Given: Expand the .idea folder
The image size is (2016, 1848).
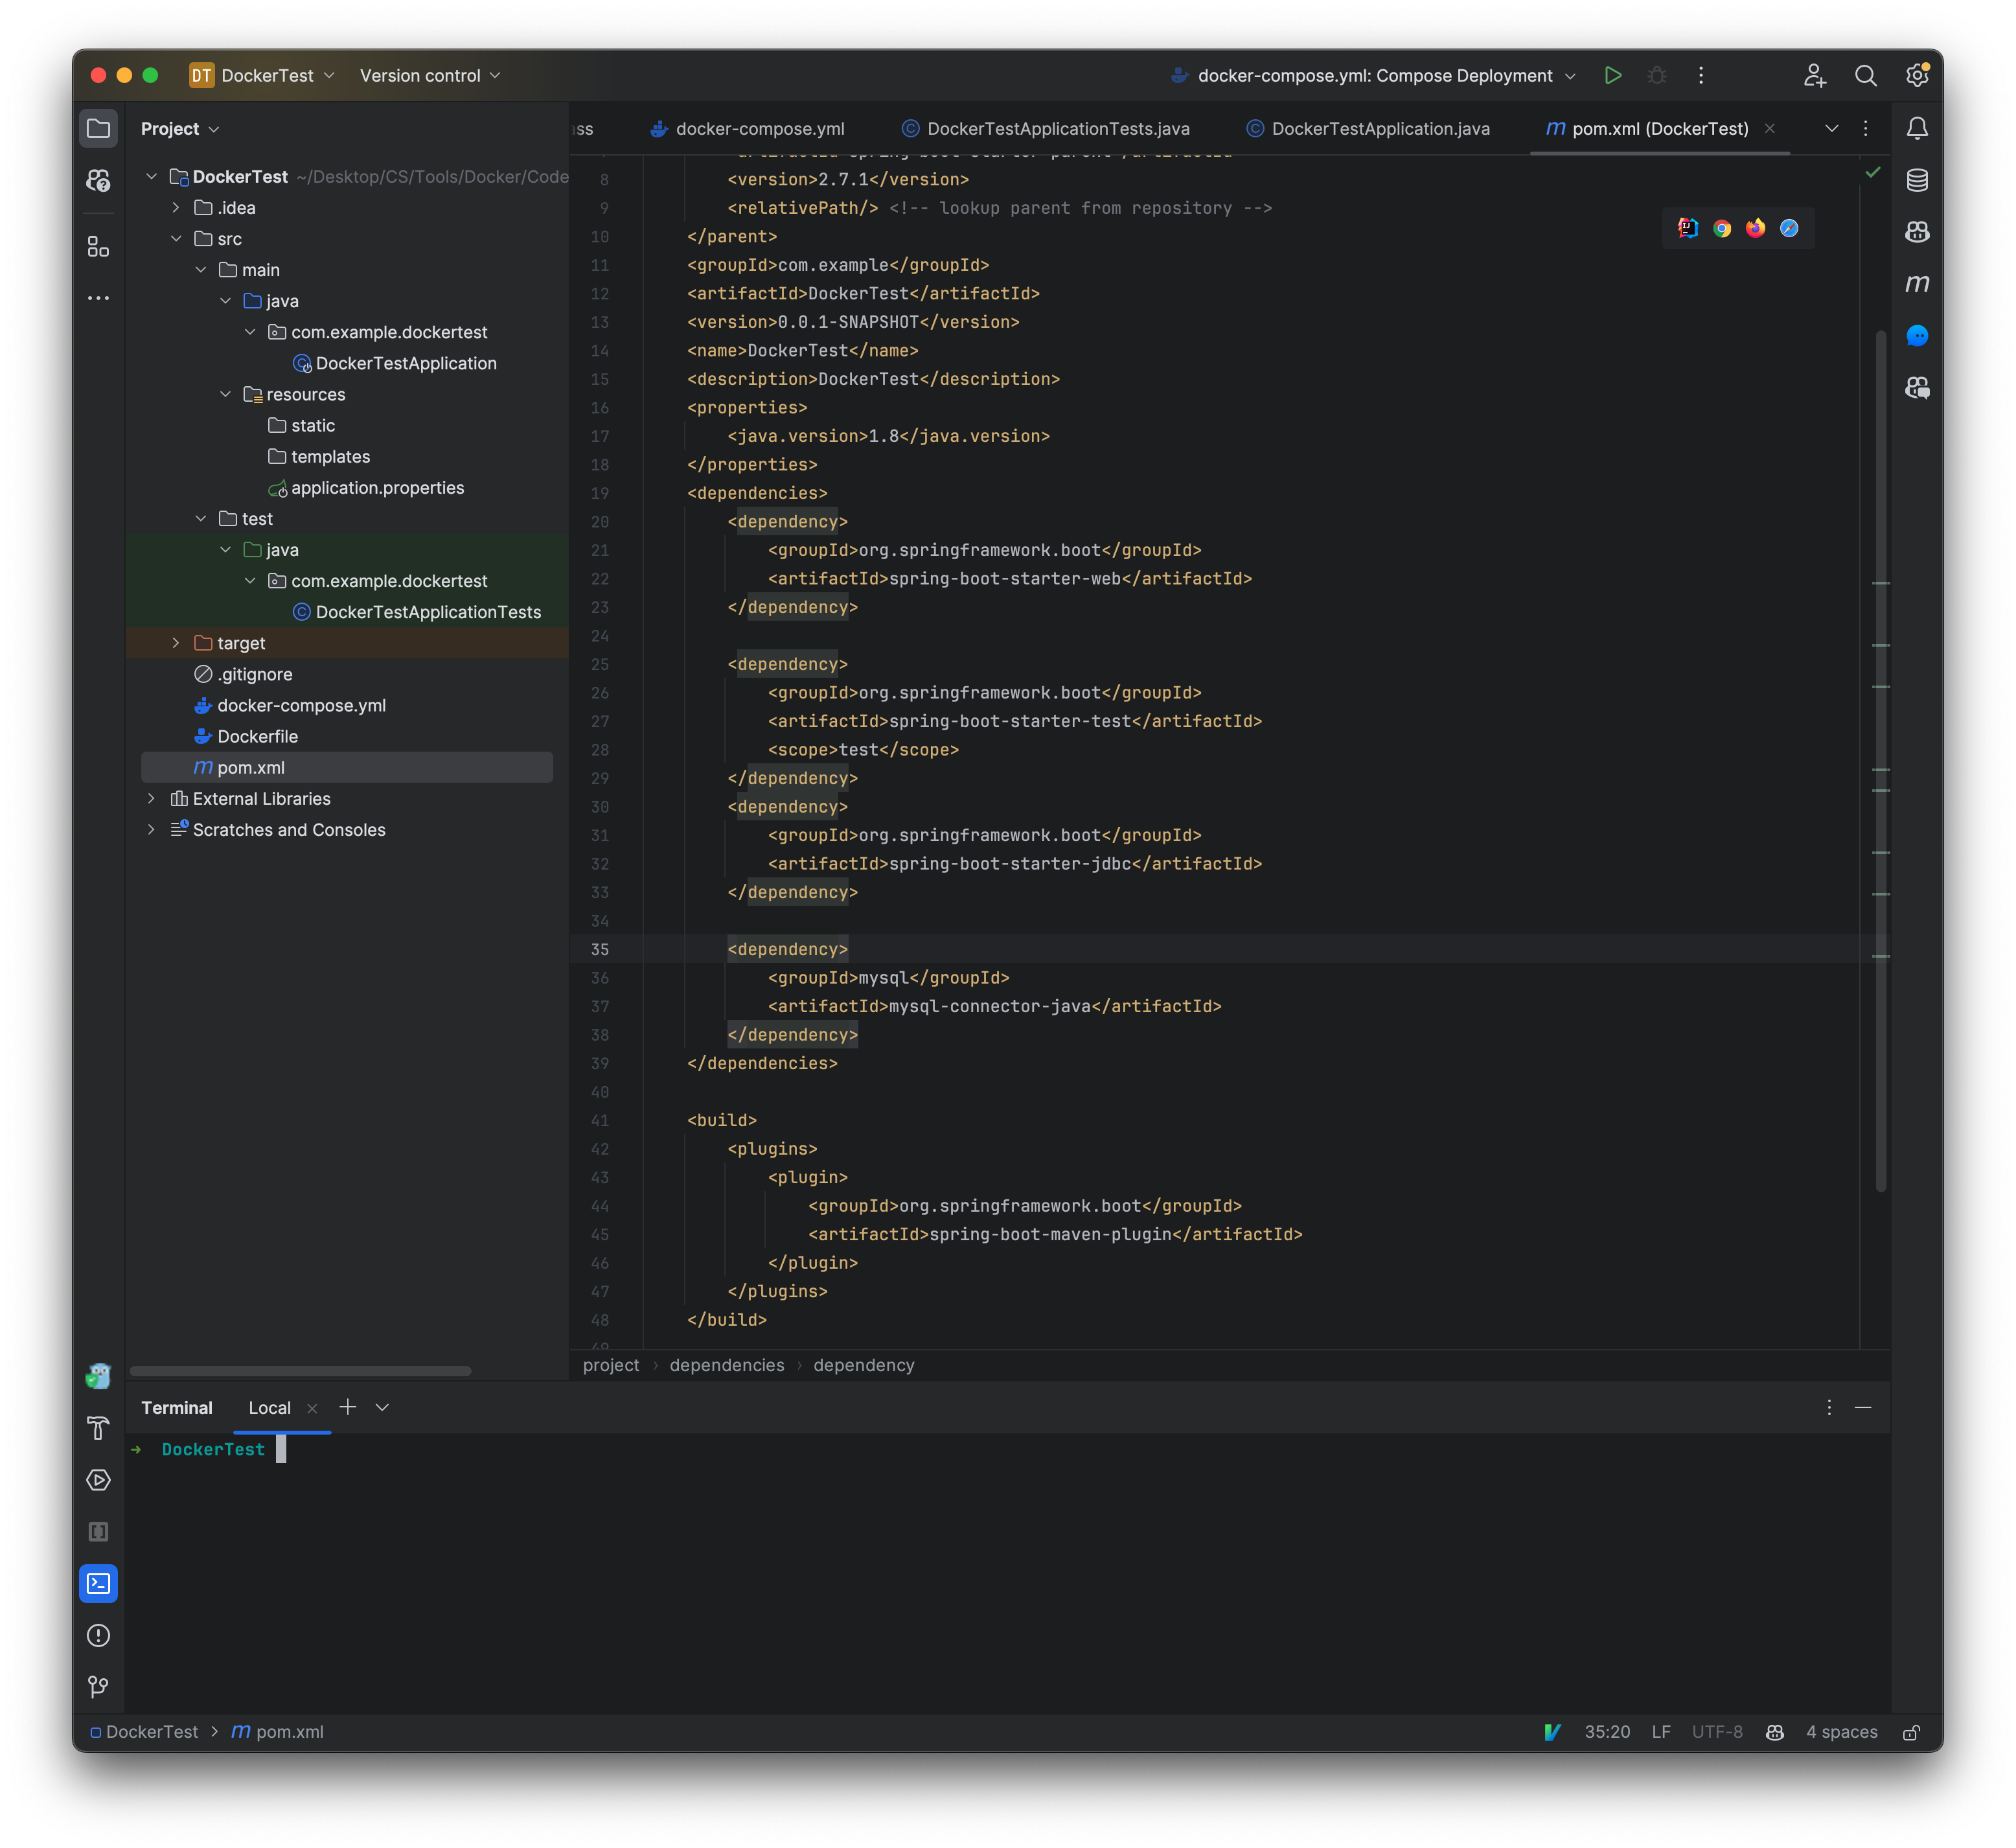Looking at the screenshot, I should tap(176, 208).
